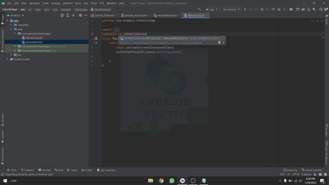Open the SDK Manager icon
The width and height of the screenshot is (329, 185).
point(314,9)
